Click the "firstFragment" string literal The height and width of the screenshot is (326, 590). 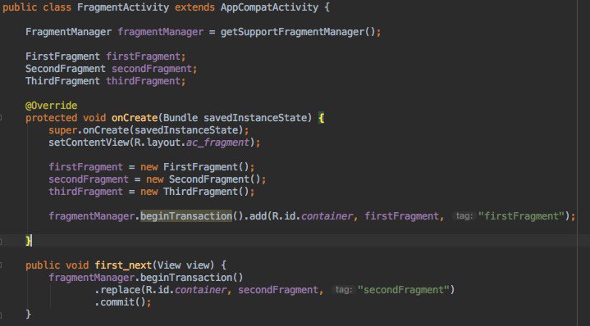(x=522, y=216)
